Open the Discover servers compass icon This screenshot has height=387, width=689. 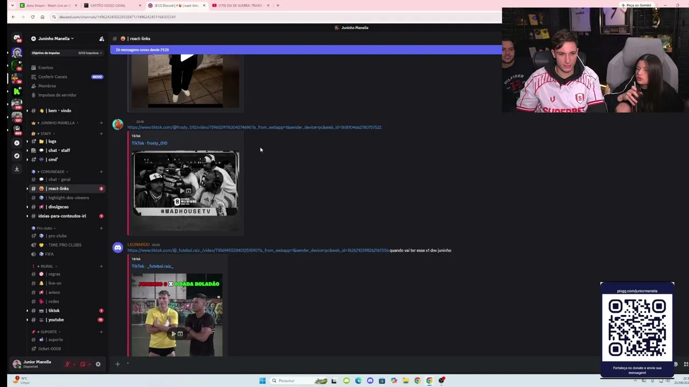(x=17, y=156)
